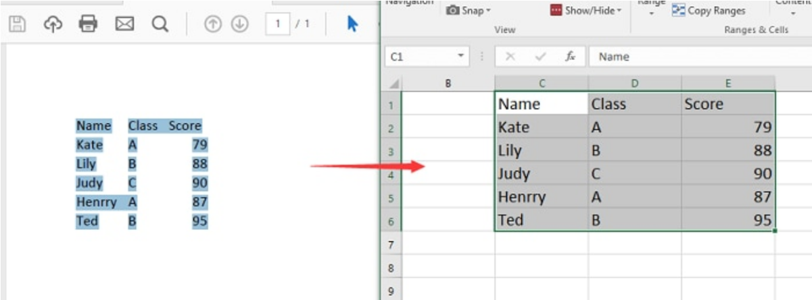Expand the Name Box dropdown arrow
This screenshot has height=300, width=812.
460,57
